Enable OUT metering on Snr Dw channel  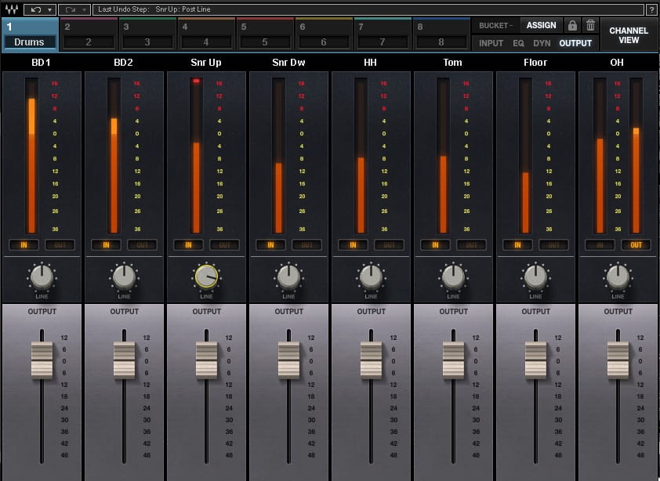(x=306, y=244)
